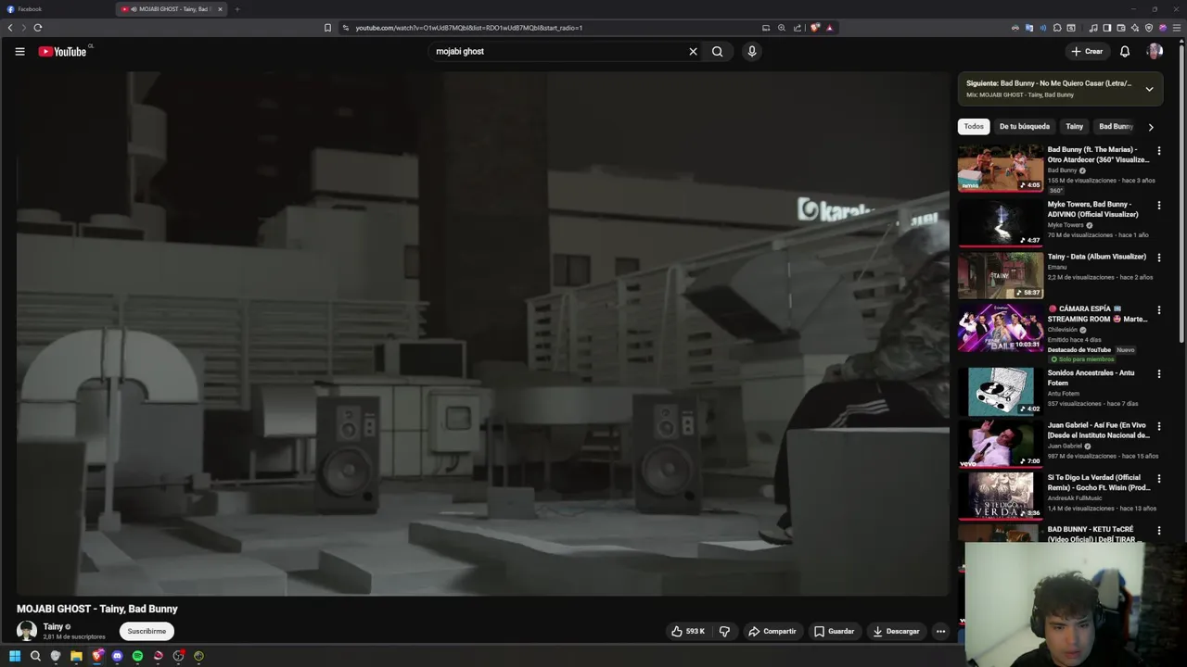Open Spotify from the taskbar
Screen dimensions: 1187x667
tap(137, 656)
